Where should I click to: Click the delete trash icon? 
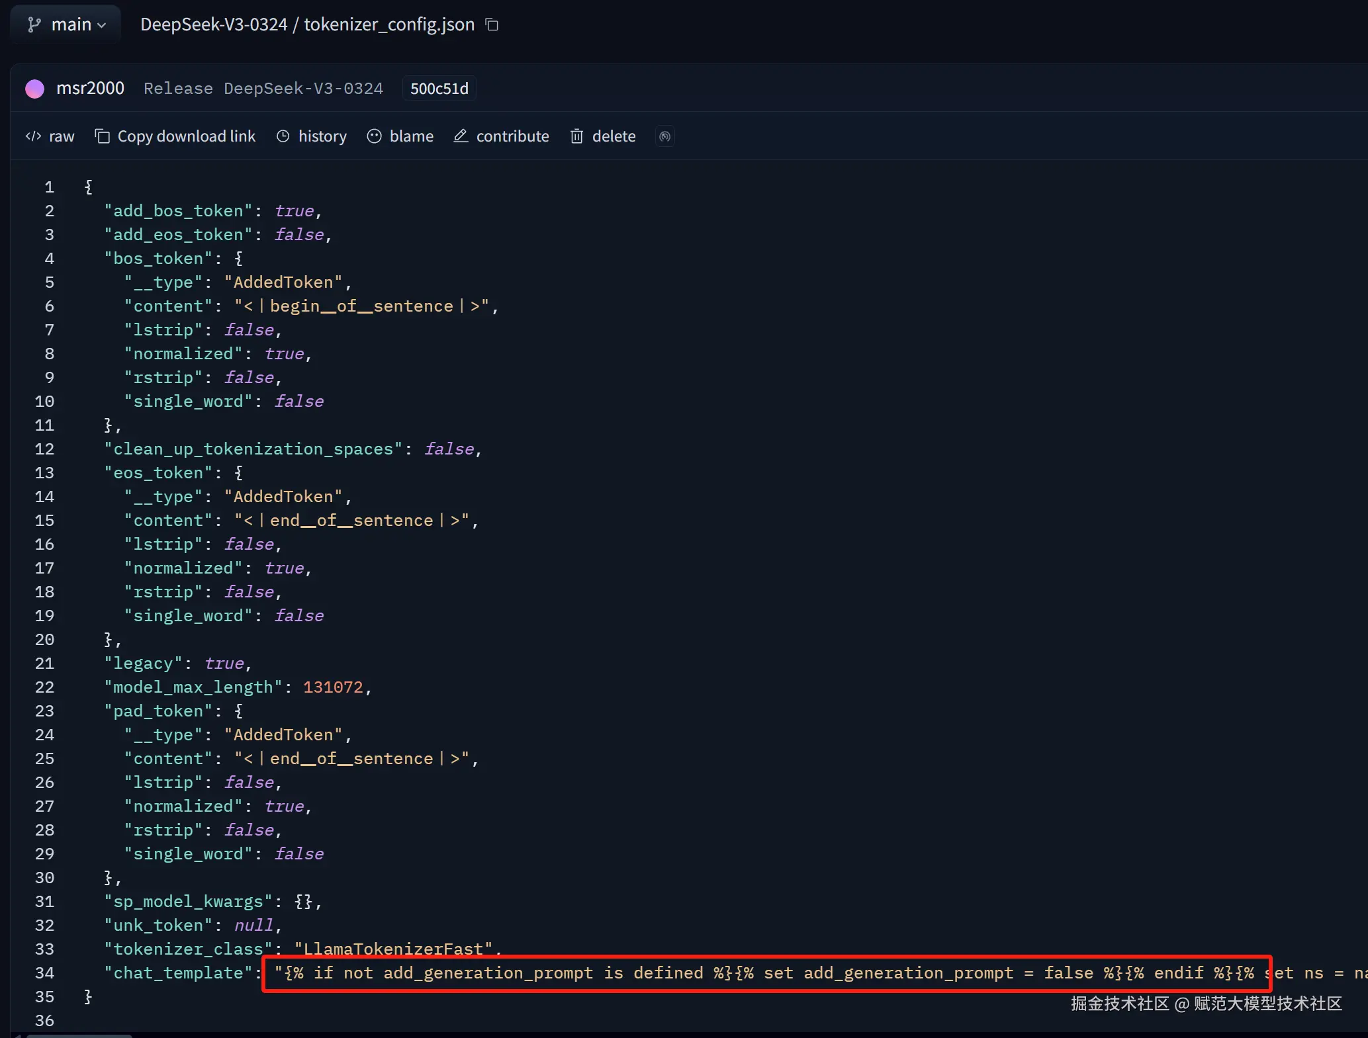point(577,136)
